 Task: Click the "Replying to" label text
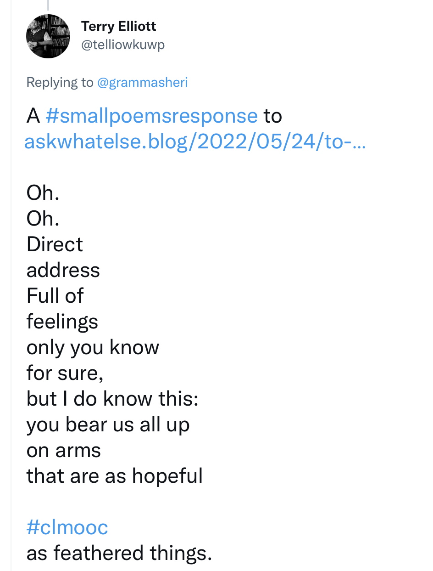click(x=60, y=82)
